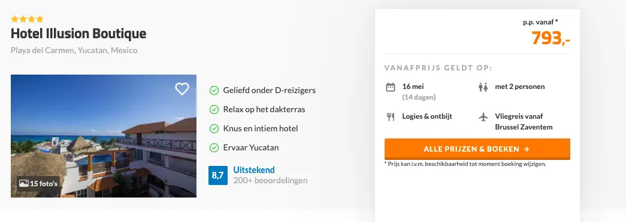The height and width of the screenshot is (222, 626).
Task: Click the Playa del Carmen location text
Action: tap(74, 51)
